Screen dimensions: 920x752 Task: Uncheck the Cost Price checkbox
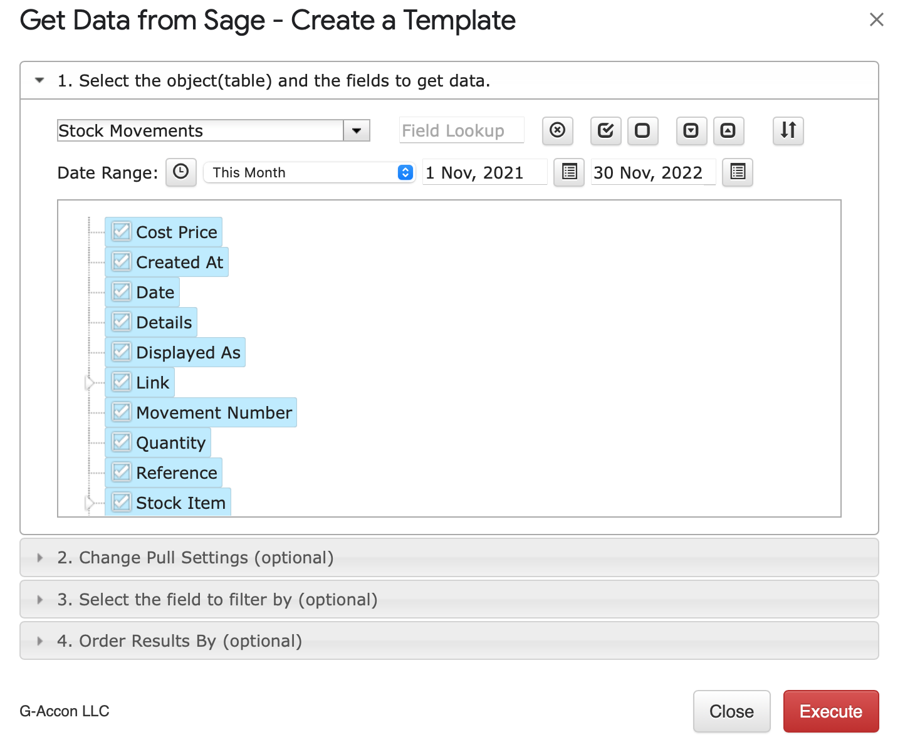click(122, 231)
